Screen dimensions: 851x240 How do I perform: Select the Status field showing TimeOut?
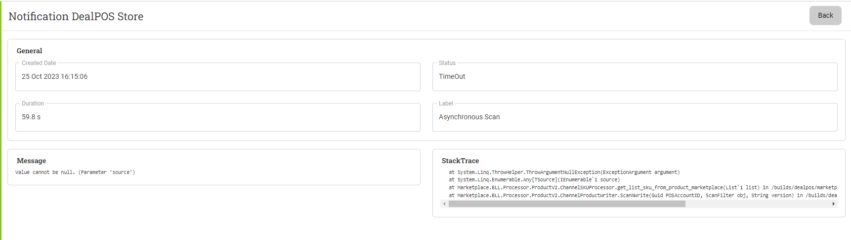click(635, 76)
